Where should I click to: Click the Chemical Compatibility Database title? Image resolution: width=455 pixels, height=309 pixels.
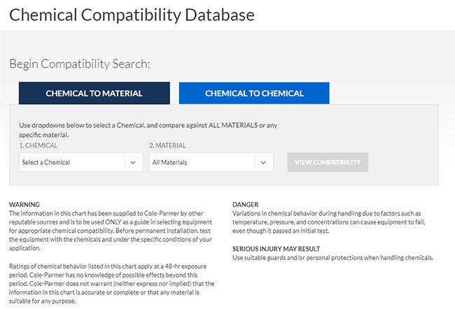coord(132,14)
